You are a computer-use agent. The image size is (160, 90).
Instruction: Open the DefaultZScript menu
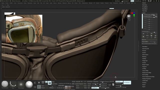[x=138, y=1]
